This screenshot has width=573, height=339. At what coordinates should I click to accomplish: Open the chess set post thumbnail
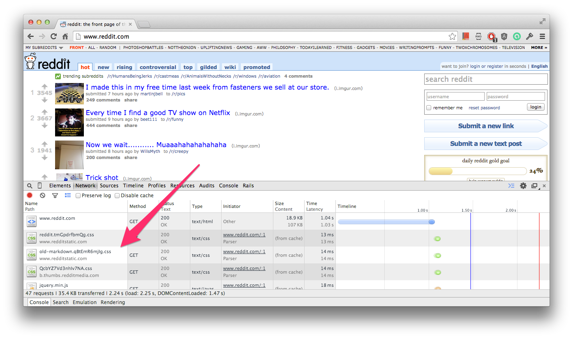(69, 93)
